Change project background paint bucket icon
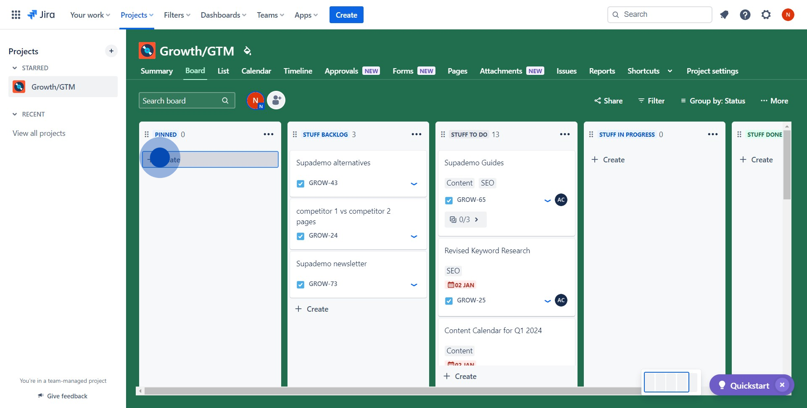Screen dimensions: 807x408 click(x=247, y=51)
